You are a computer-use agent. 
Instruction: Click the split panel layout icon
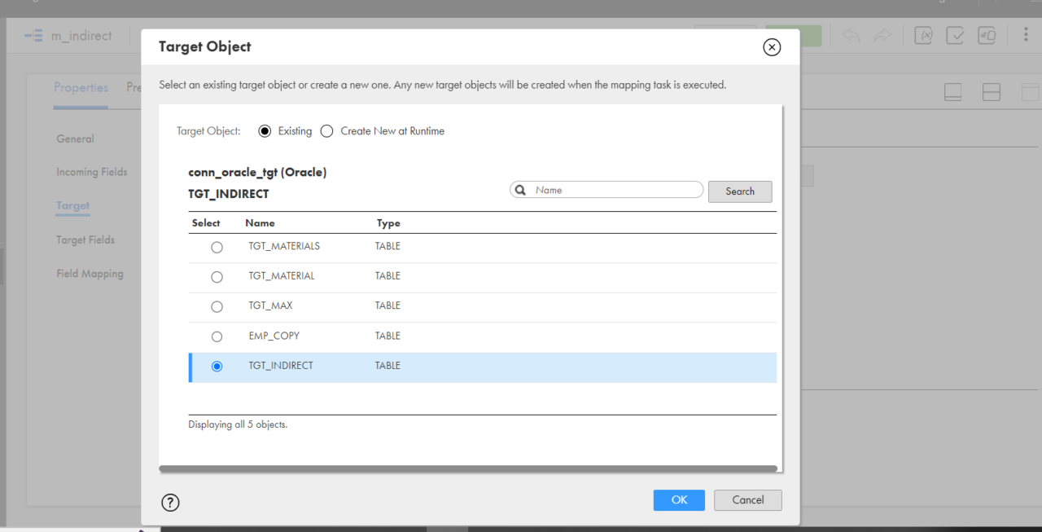(992, 92)
